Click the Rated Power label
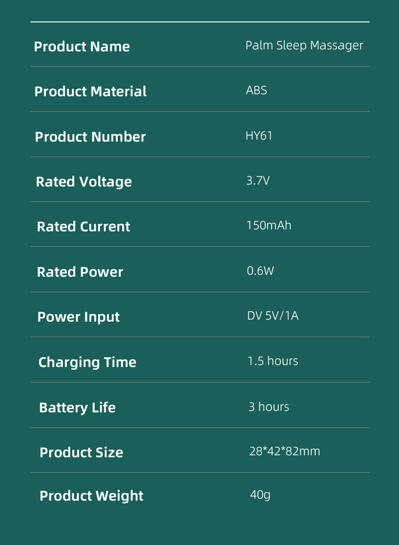 pyautogui.click(x=80, y=272)
